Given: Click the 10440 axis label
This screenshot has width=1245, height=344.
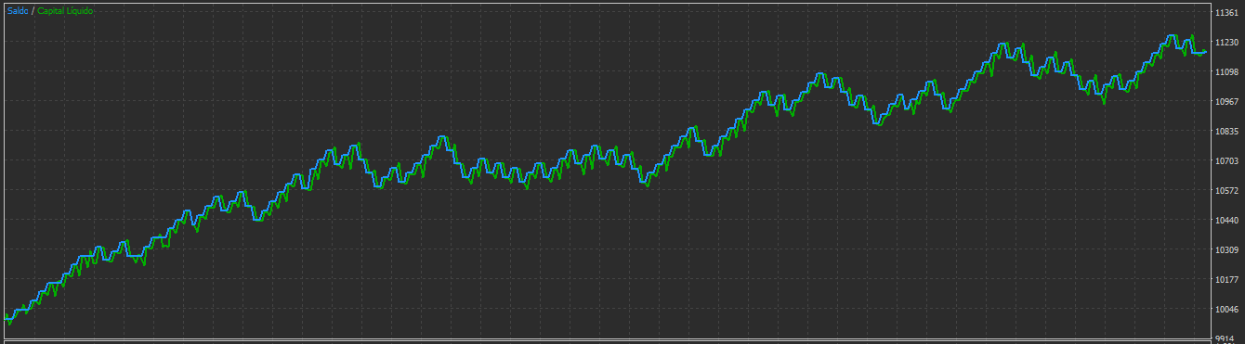Looking at the screenshot, I should coord(1227,220).
